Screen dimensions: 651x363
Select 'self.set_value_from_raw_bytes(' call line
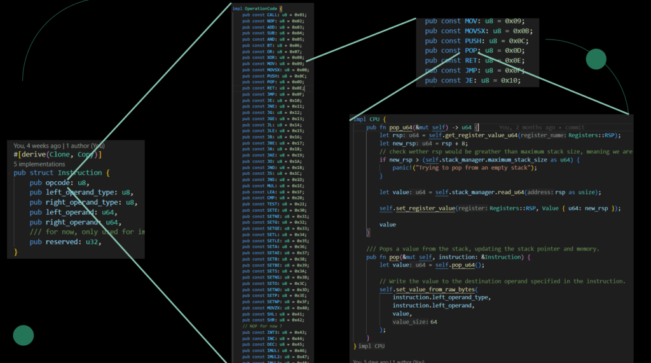(x=428, y=289)
